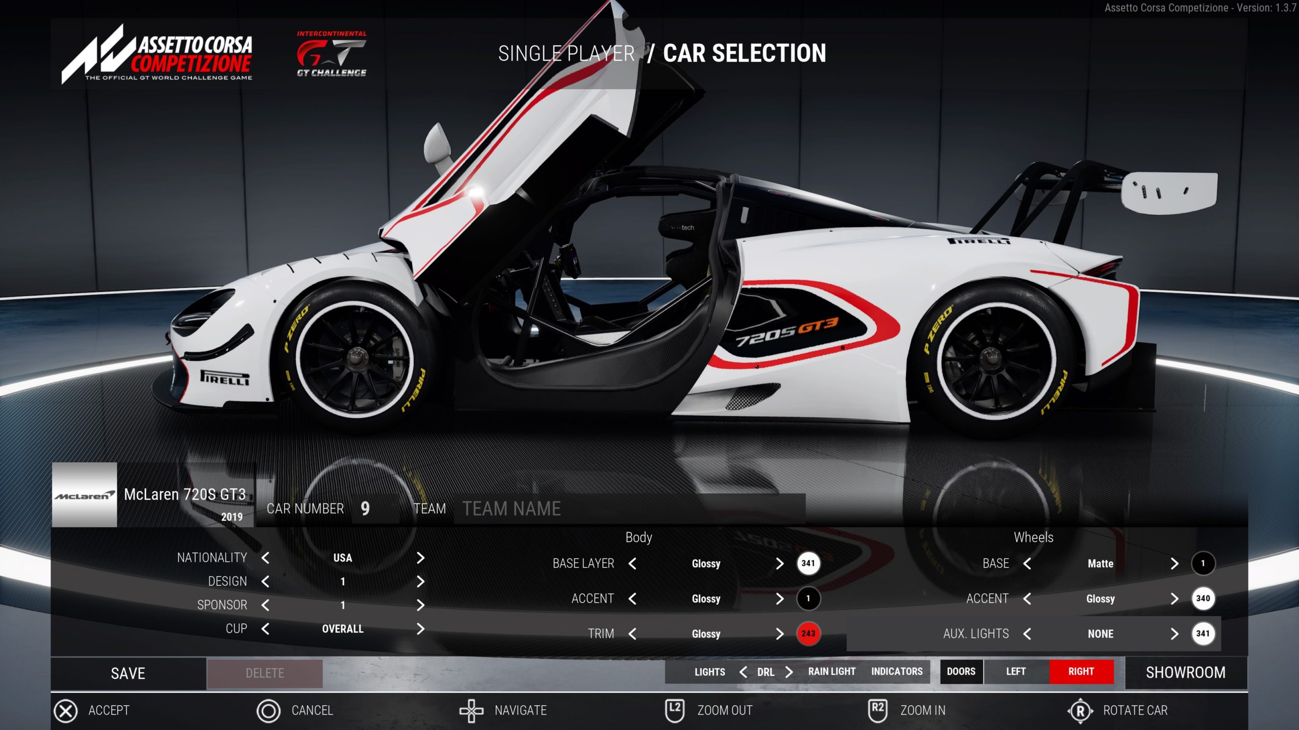Click the RAIN LIGHT icon
The height and width of the screenshot is (730, 1299).
point(830,672)
